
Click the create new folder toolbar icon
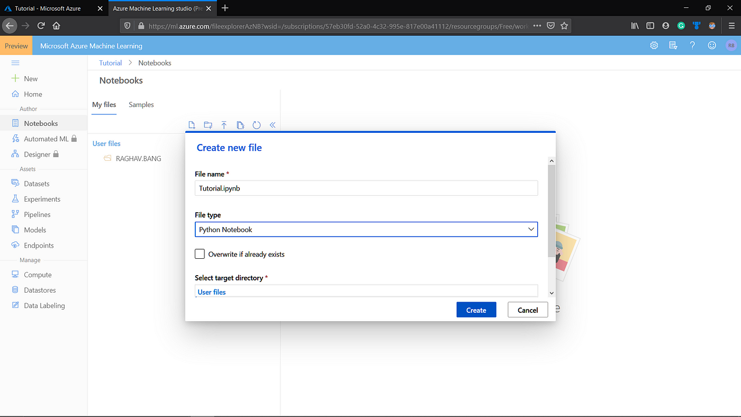[208, 125]
